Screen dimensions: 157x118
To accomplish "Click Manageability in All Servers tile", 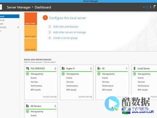I will 37,111.
